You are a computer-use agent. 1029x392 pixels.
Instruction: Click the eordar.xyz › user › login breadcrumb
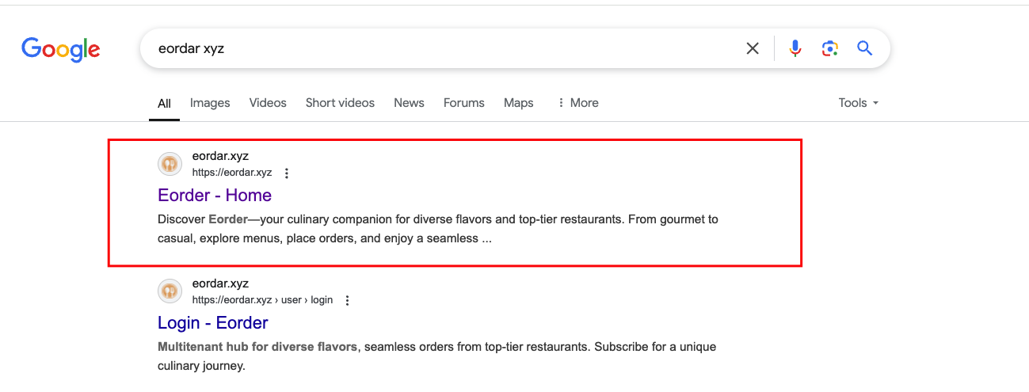click(x=262, y=300)
